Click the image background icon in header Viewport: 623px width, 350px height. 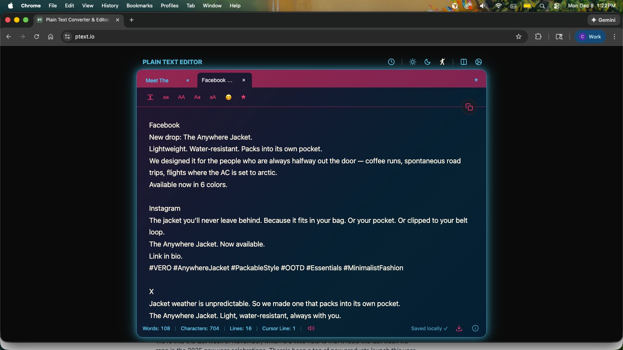pyautogui.click(x=479, y=62)
